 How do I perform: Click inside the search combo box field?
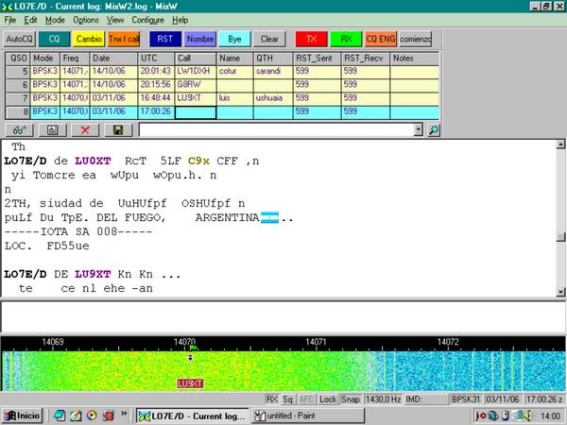click(x=276, y=130)
